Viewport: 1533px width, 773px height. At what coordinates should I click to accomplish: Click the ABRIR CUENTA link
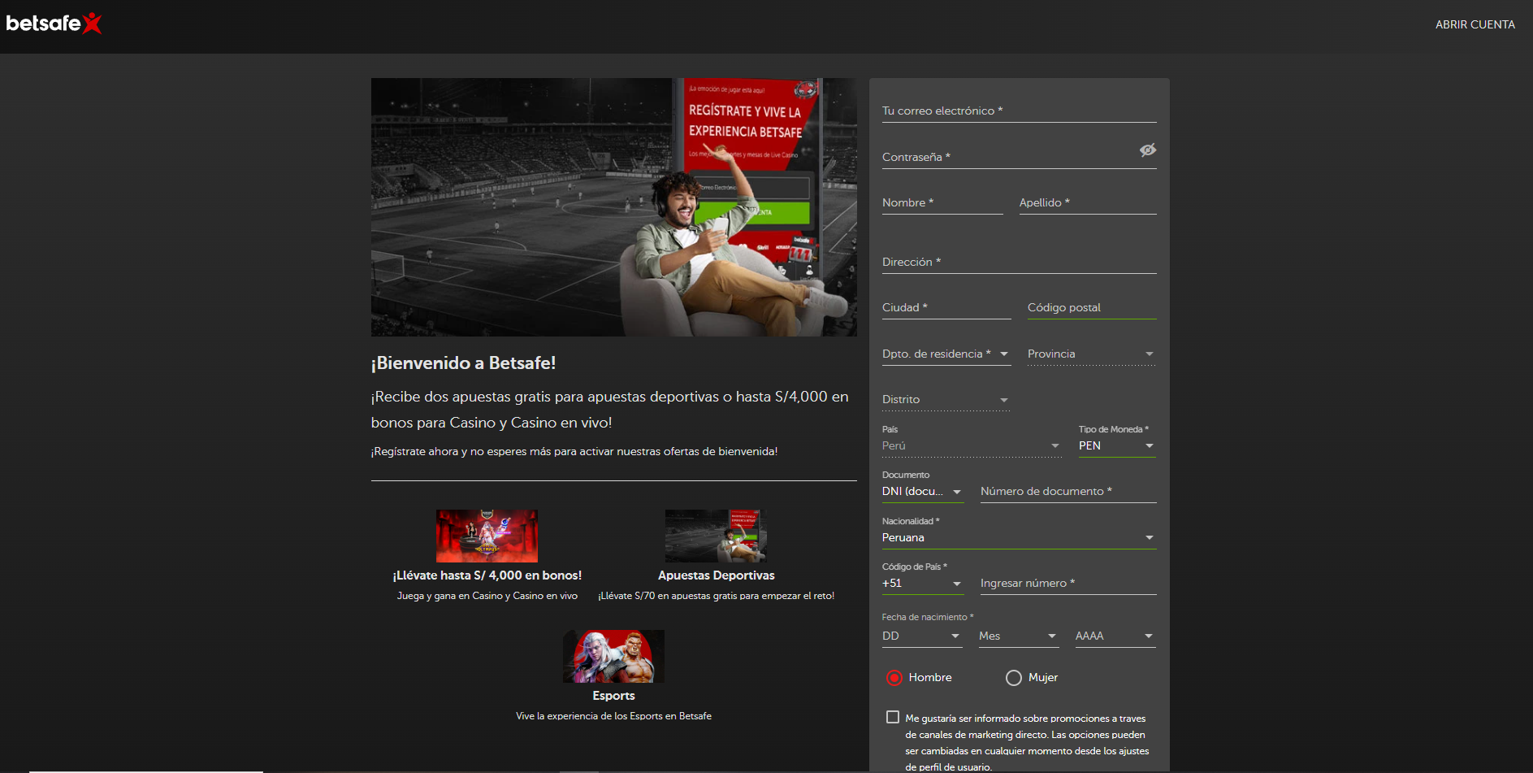pyautogui.click(x=1475, y=24)
